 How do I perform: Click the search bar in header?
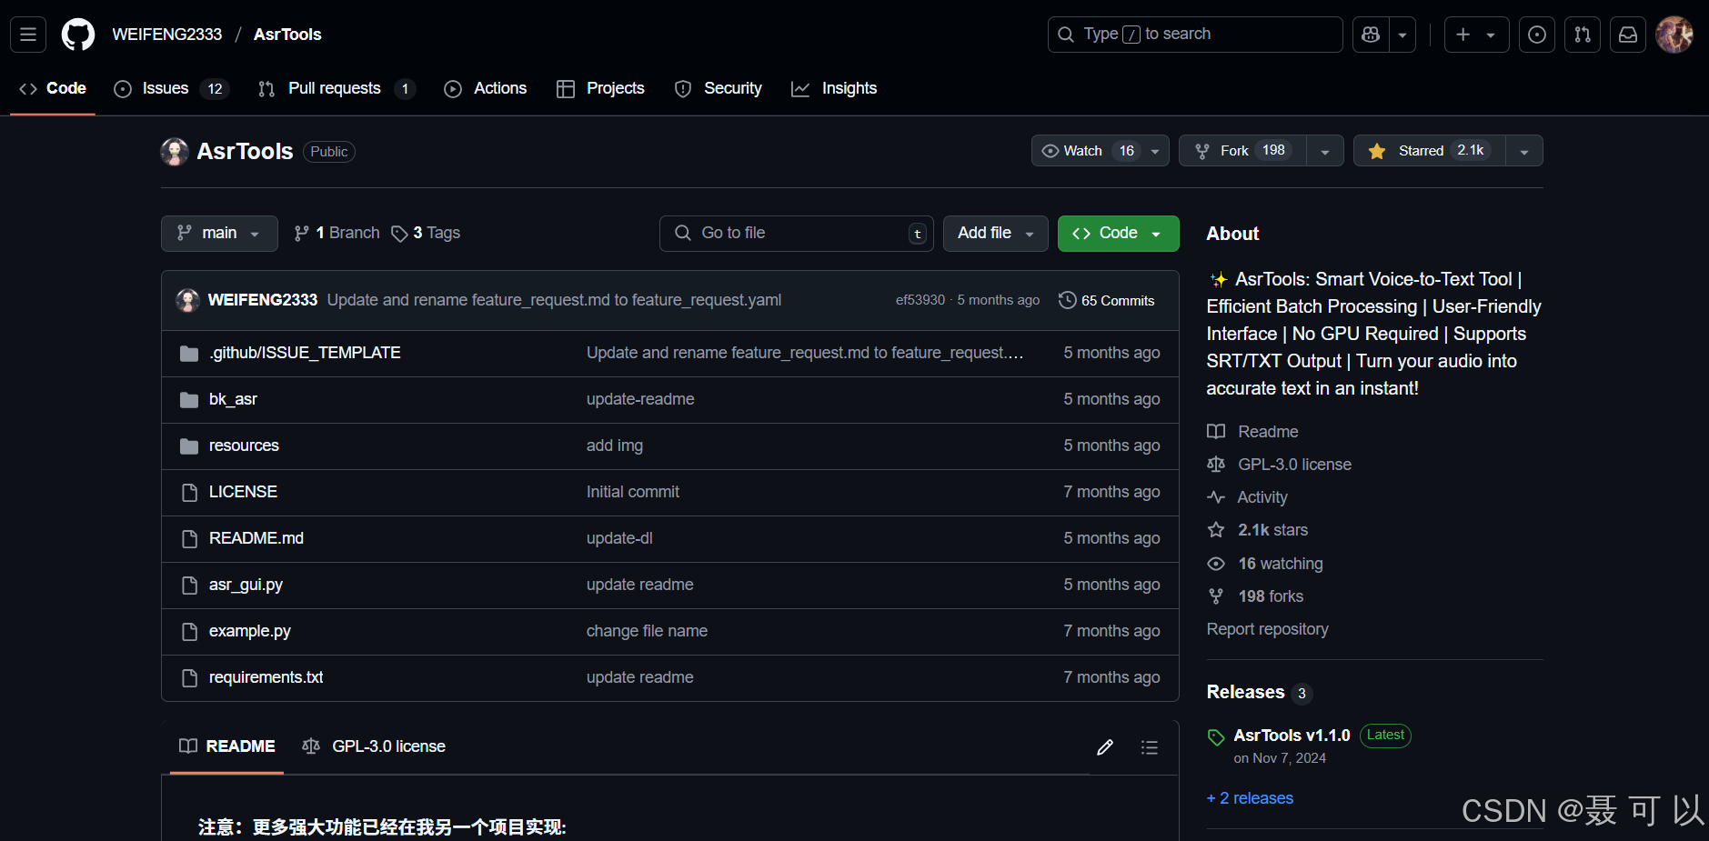[x=1195, y=35]
